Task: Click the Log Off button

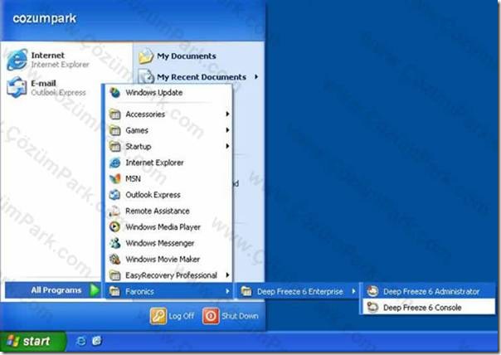Action: pos(172,316)
